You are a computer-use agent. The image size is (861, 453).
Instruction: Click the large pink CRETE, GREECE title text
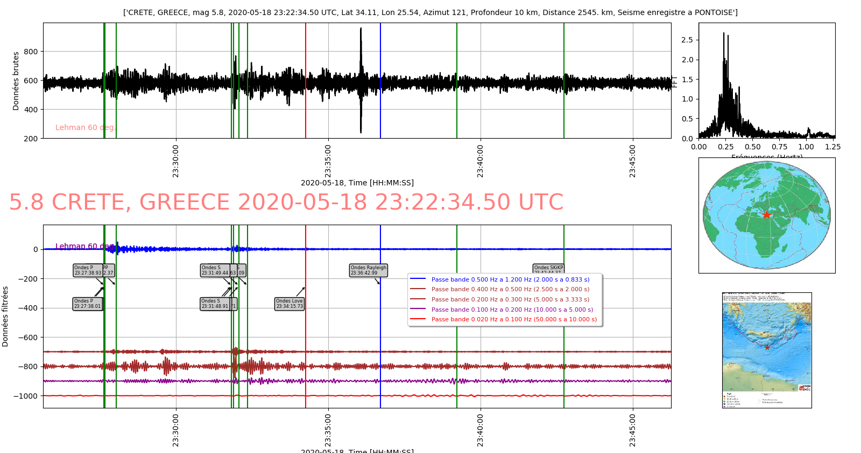[x=286, y=203]
